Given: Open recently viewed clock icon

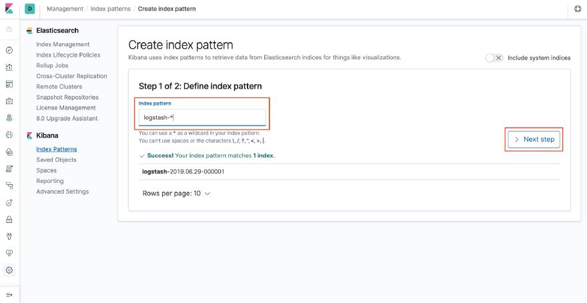Looking at the screenshot, I should [x=9, y=29].
